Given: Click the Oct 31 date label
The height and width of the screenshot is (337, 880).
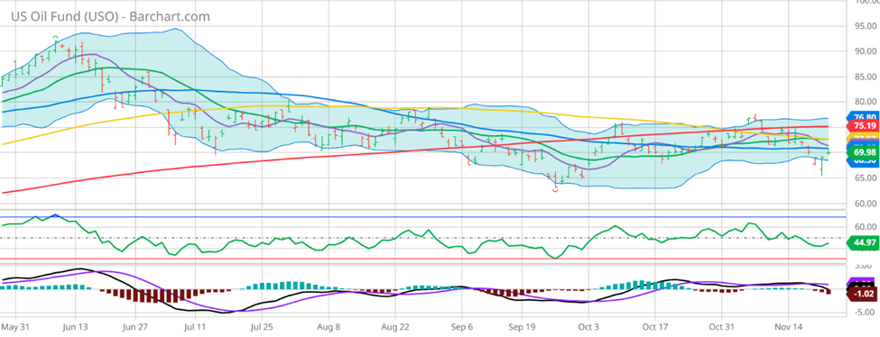Looking at the screenshot, I should pyautogui.click(x=721, y=326).
